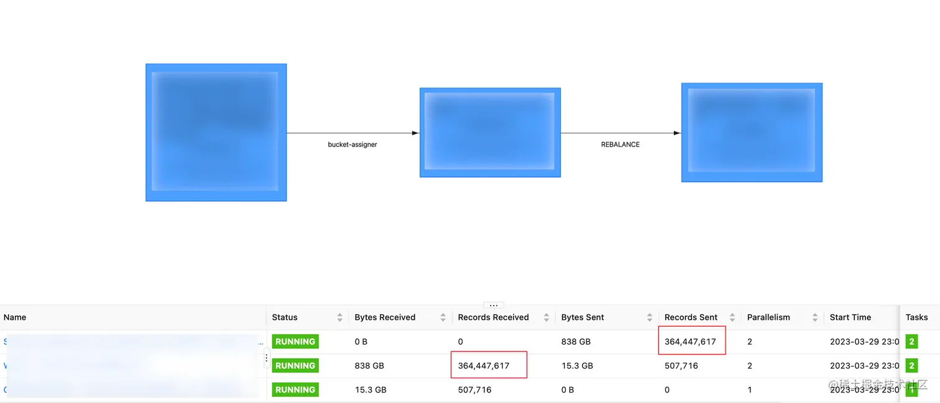The image size is (940, 403).
Task: Sort by Parallelism using its arrow icon
Action: coord(814,317)
